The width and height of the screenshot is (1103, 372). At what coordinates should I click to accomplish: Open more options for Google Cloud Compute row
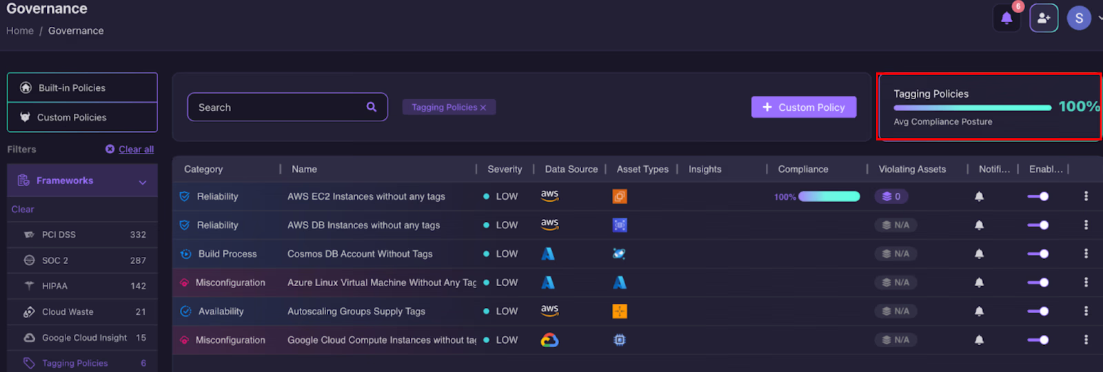pyautogui.click(x=1086, y=340)
